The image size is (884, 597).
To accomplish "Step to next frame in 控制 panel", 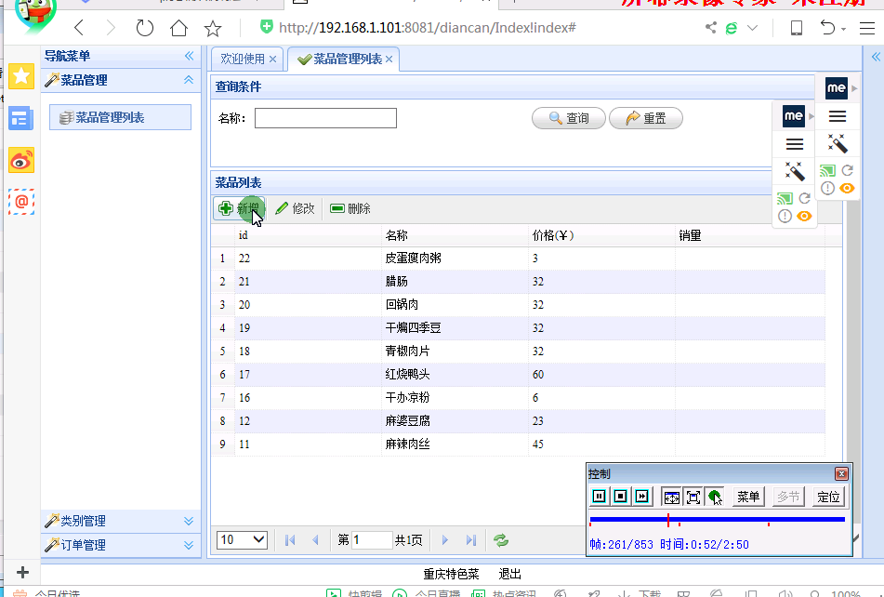I will click(x=642, y=496).
